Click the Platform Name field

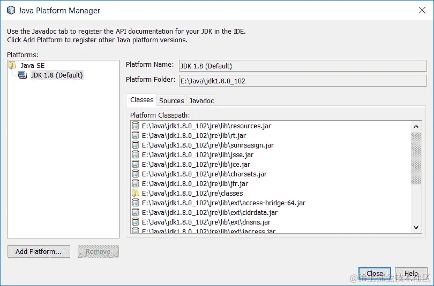point(303,66)
